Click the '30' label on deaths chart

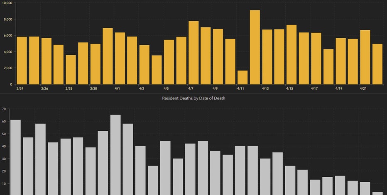tap(4, 159)
